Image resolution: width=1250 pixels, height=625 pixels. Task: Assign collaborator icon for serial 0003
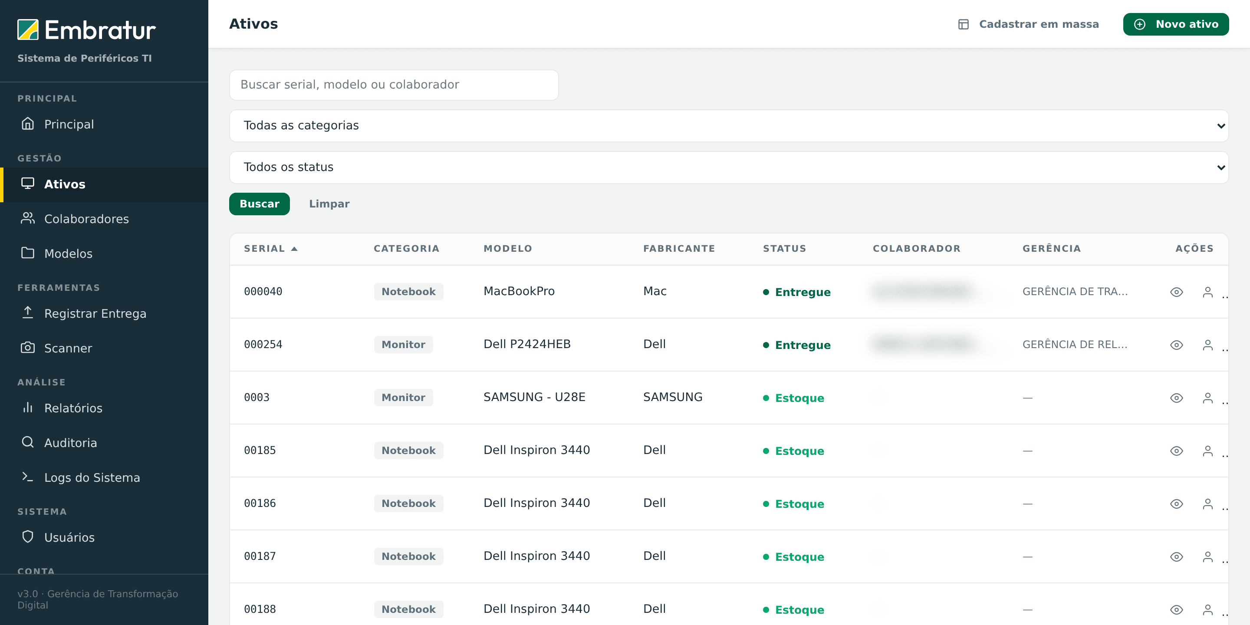click(x=1207, y=398)
